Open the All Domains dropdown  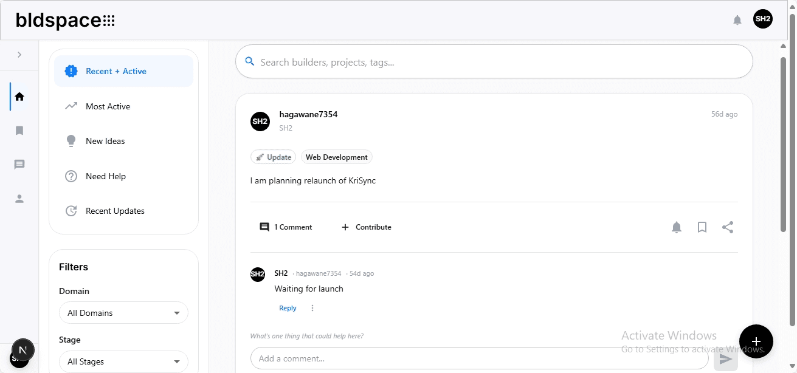(123, 313)
